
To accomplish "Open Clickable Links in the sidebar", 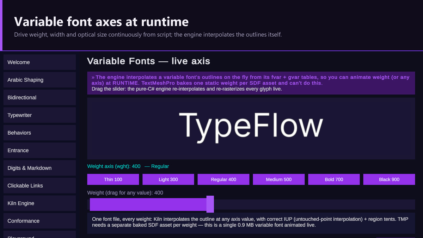I will pos(39,185).
